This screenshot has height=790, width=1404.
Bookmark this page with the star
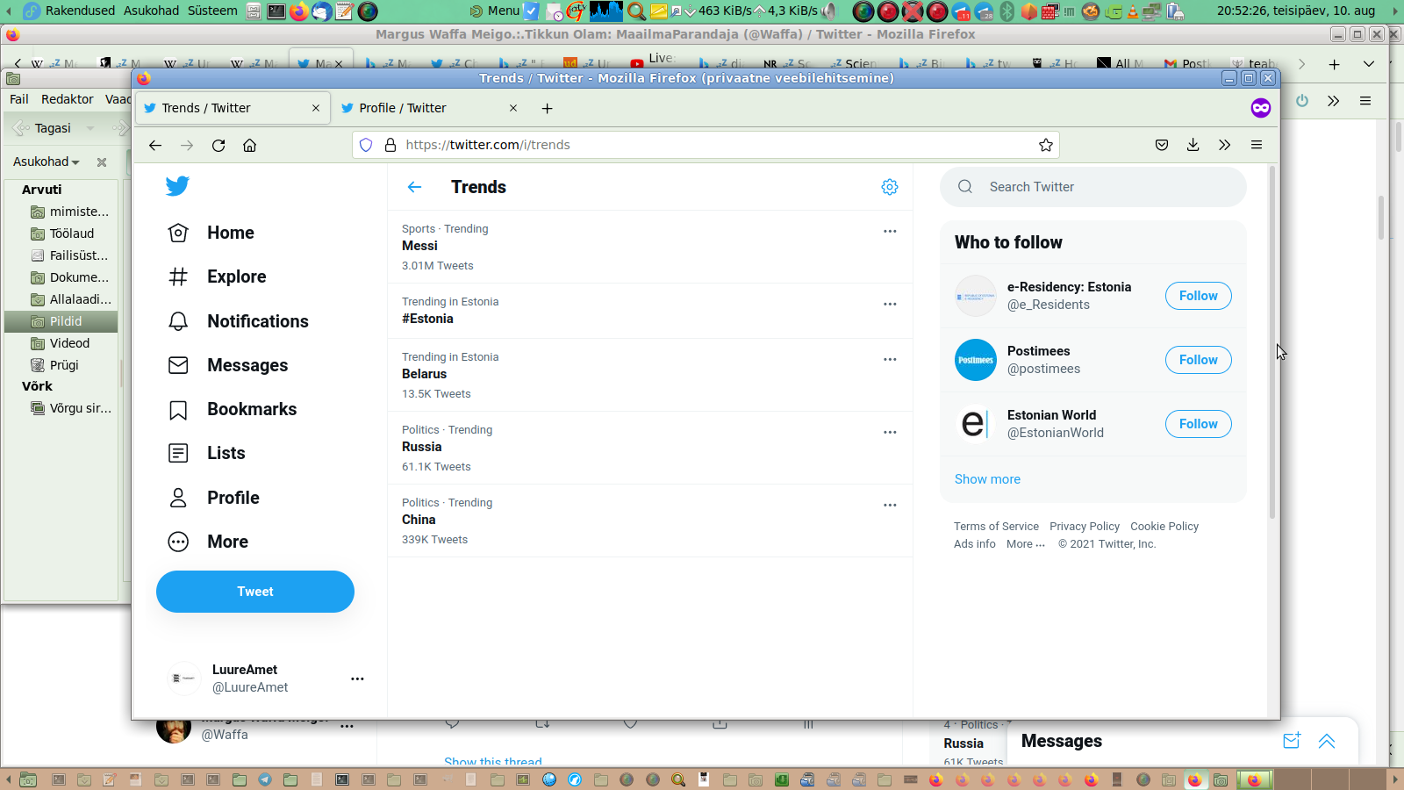[x=1046, y=145]
